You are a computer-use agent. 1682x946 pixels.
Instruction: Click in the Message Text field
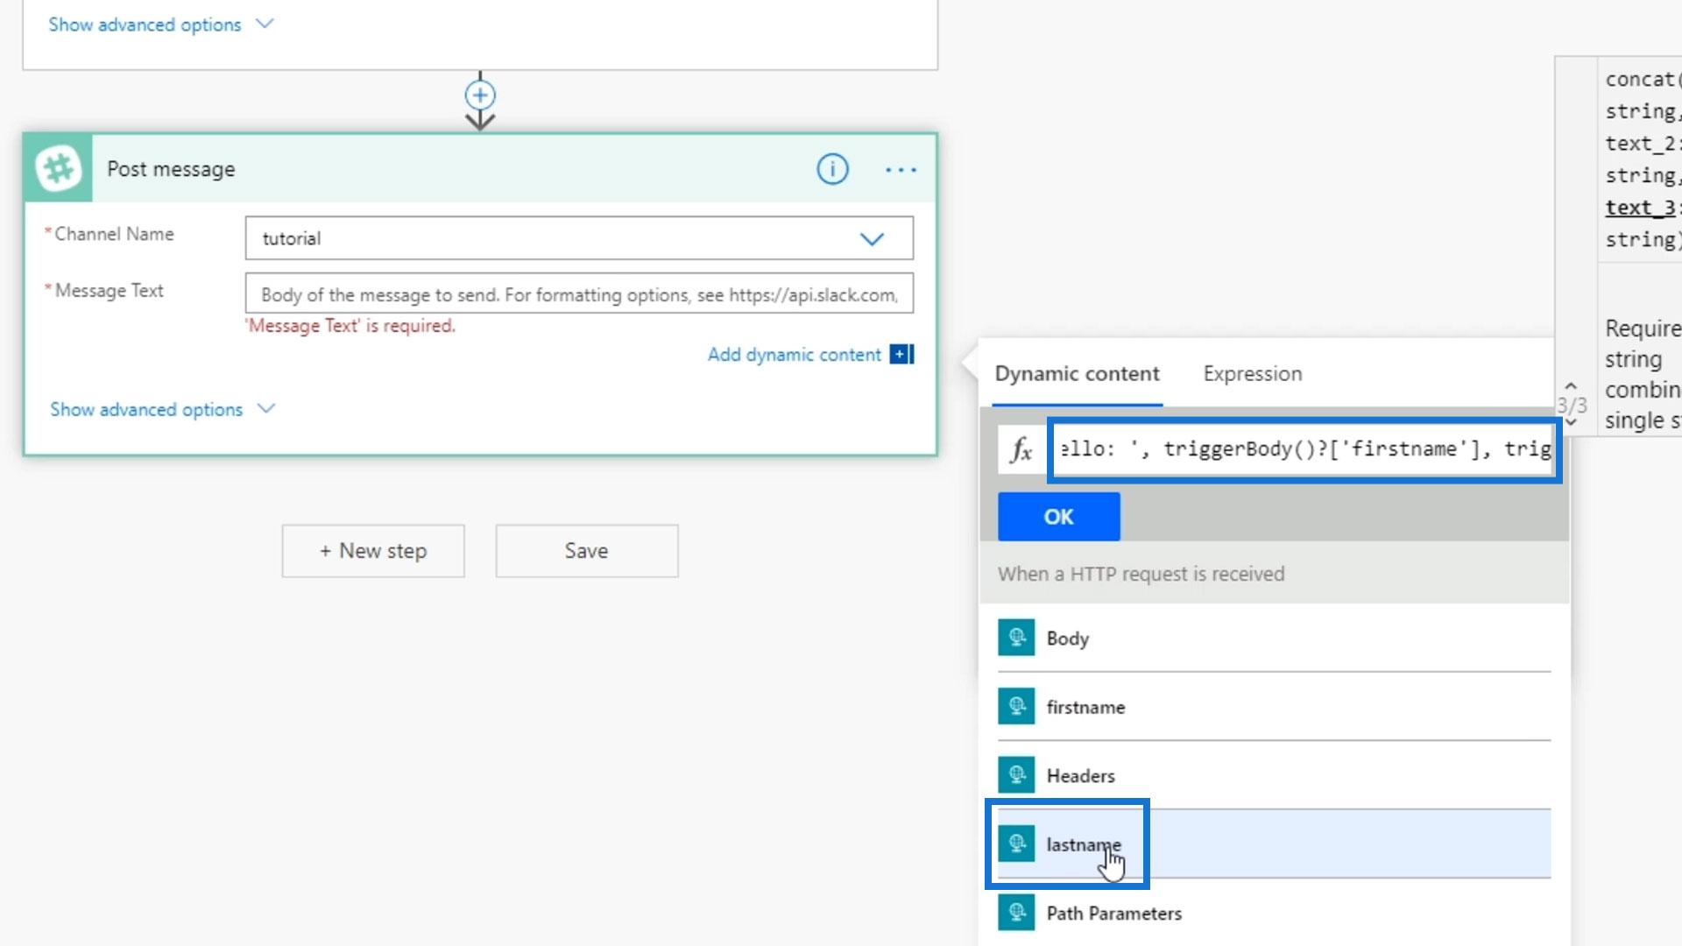(x=578, y=294)
